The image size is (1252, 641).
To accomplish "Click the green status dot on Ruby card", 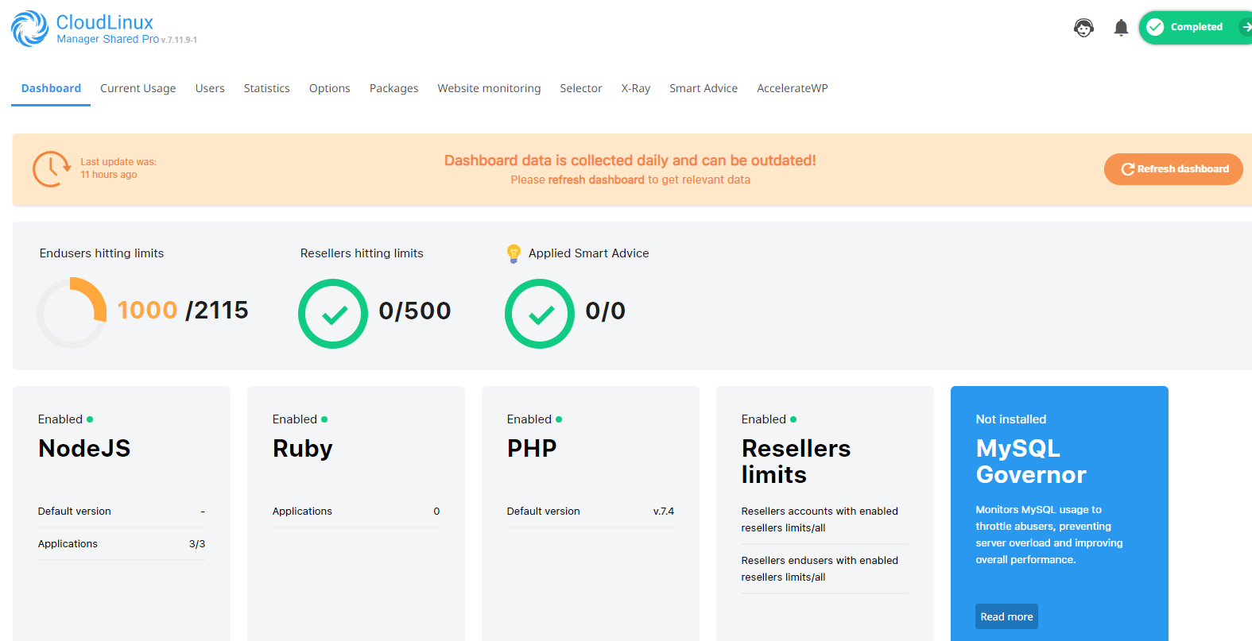I will (324, 419).
